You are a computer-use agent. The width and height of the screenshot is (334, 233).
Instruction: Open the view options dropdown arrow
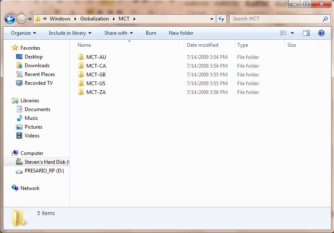(x=292, y=33)
